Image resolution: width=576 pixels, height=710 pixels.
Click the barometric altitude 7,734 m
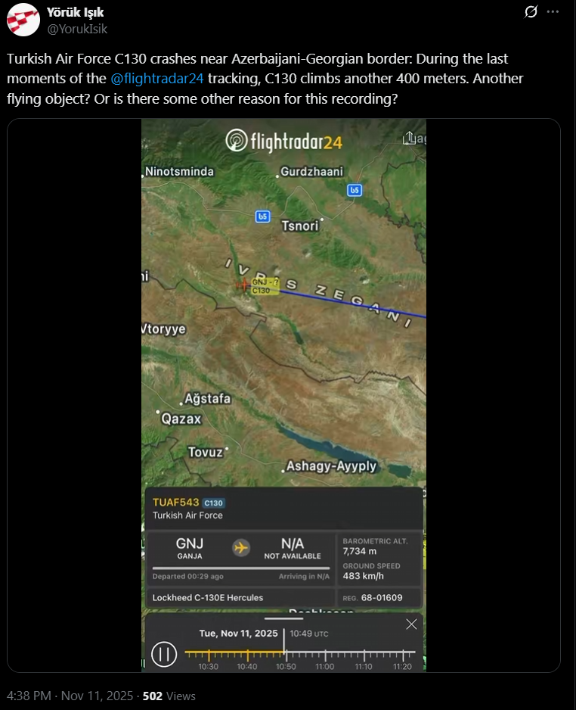point(360,551)
